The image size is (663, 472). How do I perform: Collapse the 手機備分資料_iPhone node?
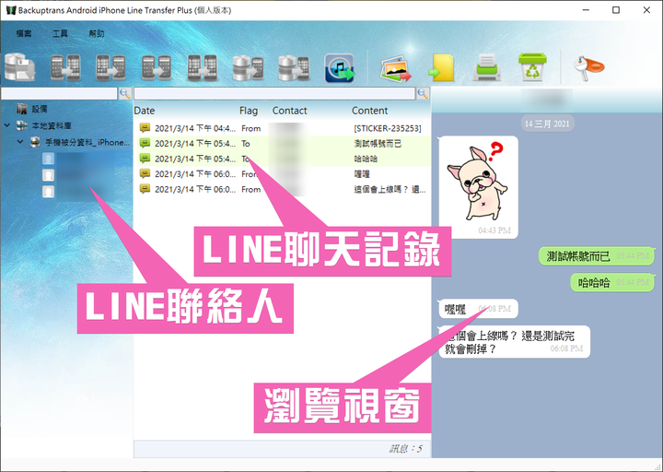coord(20,142)
